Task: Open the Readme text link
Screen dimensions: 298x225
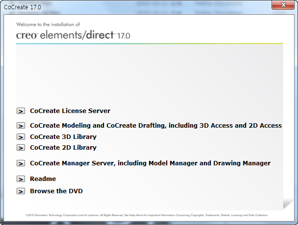Action: [43, 179]
